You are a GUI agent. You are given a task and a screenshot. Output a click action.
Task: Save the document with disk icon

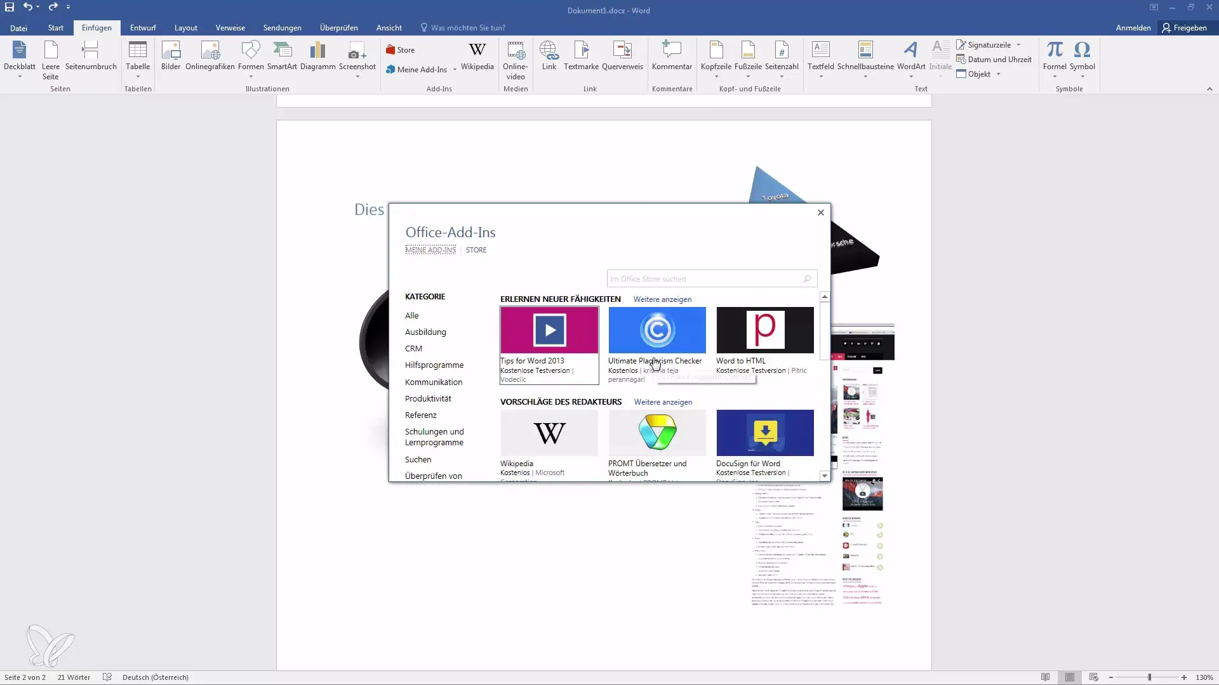click(10, 7)
